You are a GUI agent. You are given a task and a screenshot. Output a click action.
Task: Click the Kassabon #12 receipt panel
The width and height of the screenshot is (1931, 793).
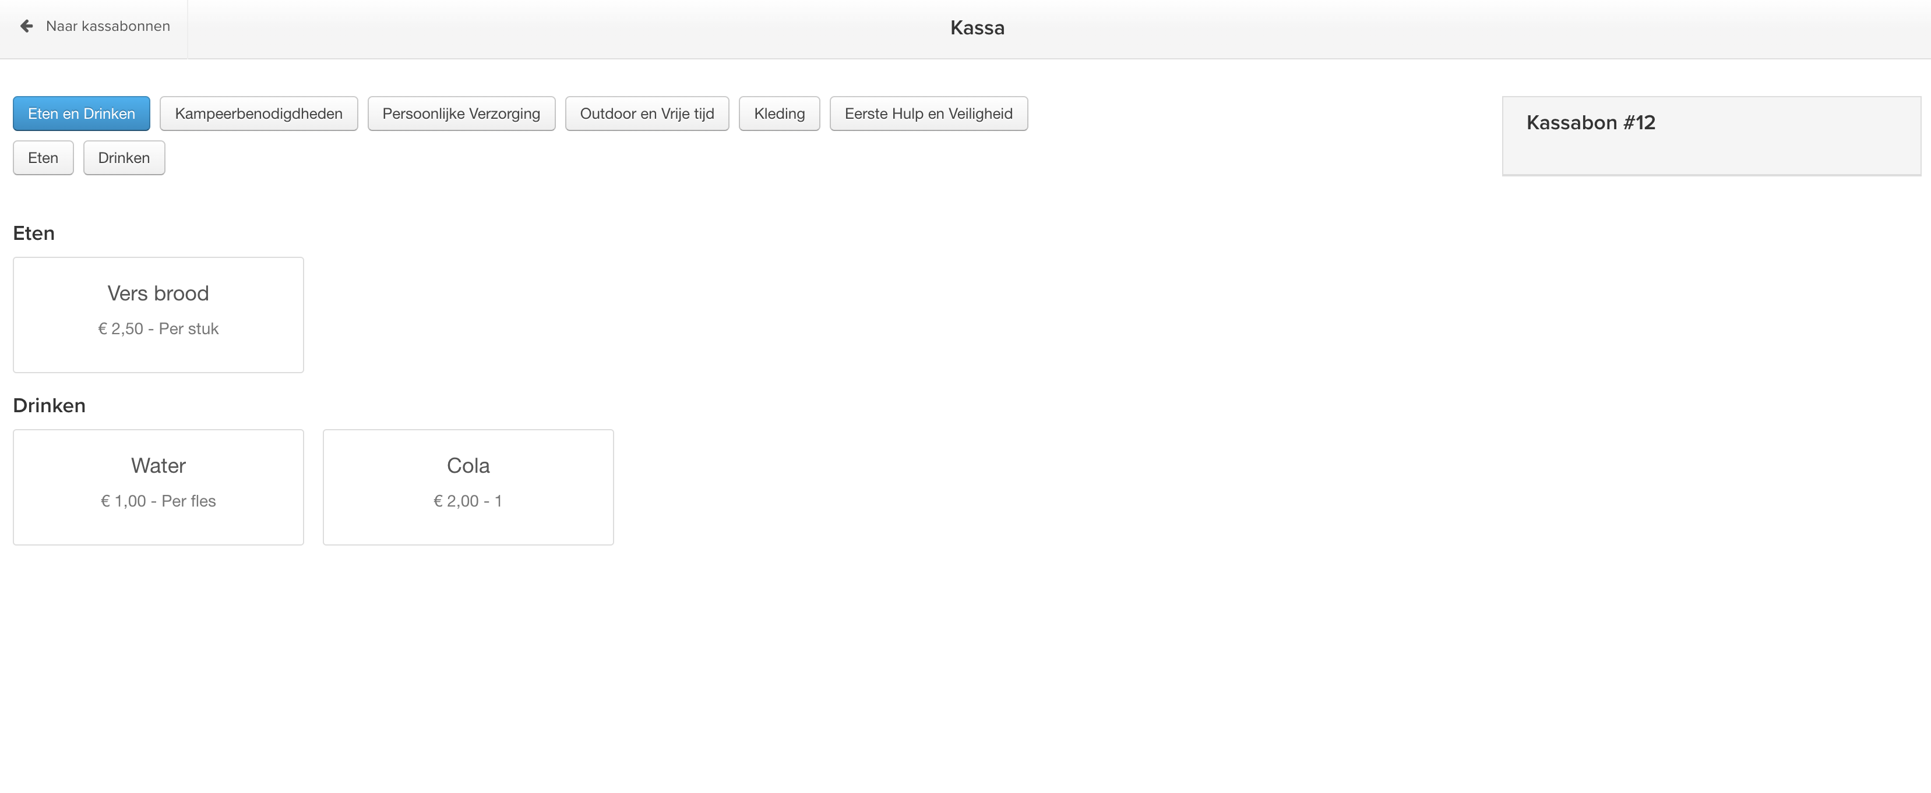1711,136
